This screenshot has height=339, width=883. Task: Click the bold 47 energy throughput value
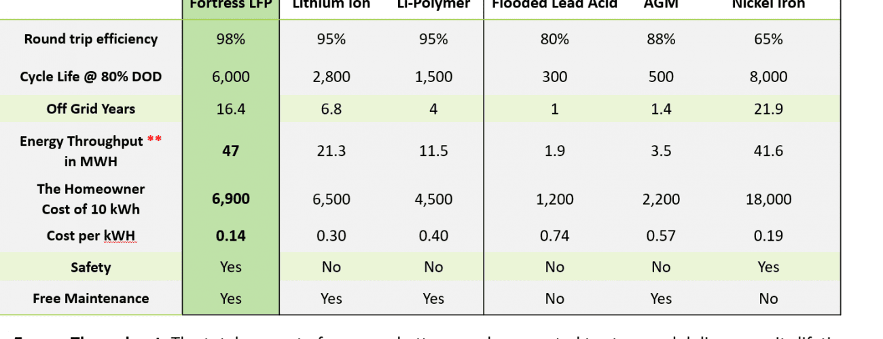coord(231,151)
